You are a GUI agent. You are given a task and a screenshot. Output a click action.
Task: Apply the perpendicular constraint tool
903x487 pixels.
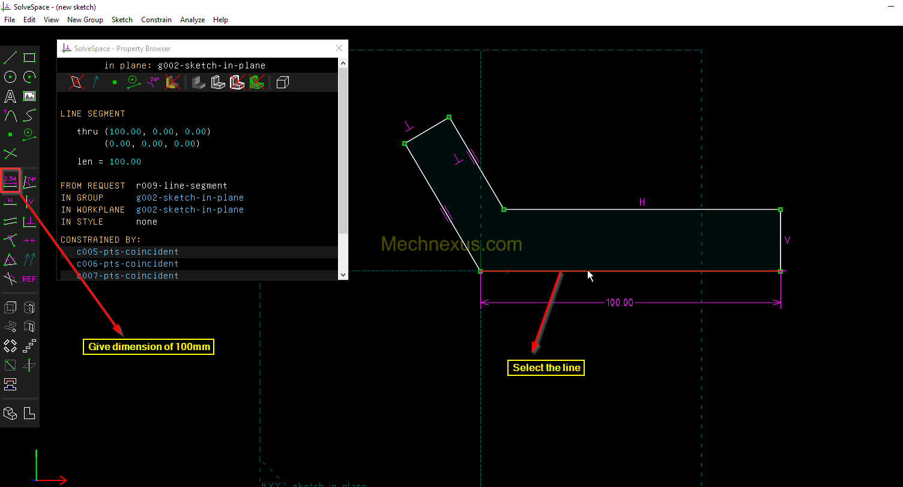29,222
